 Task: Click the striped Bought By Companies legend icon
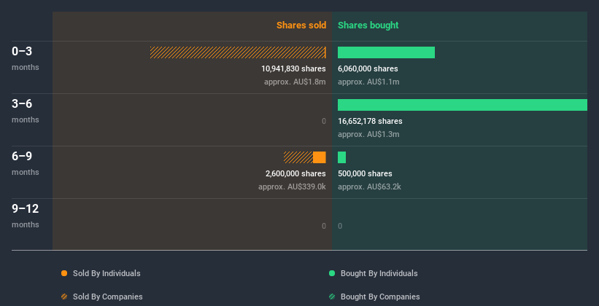[x=332, y=297]
